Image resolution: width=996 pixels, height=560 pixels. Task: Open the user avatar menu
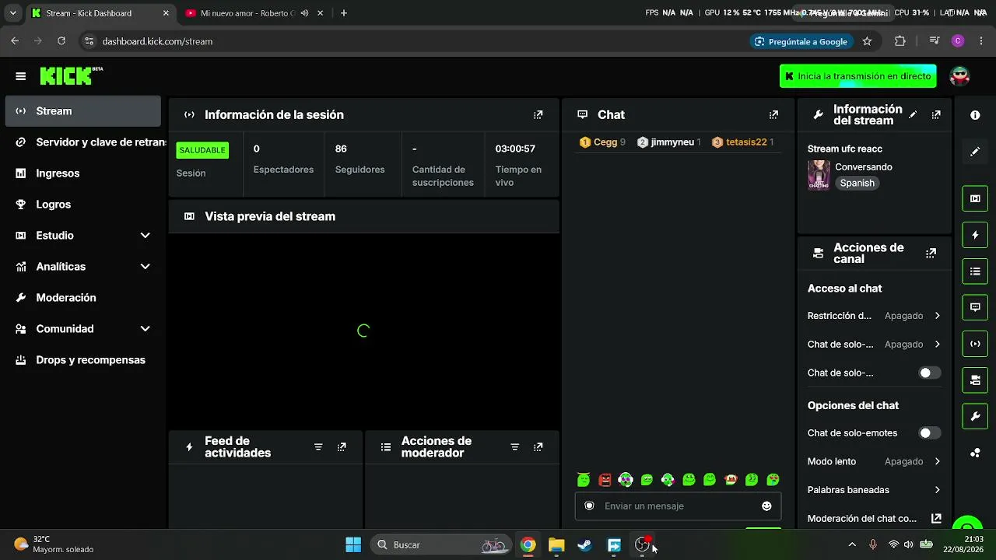(959, 76)
